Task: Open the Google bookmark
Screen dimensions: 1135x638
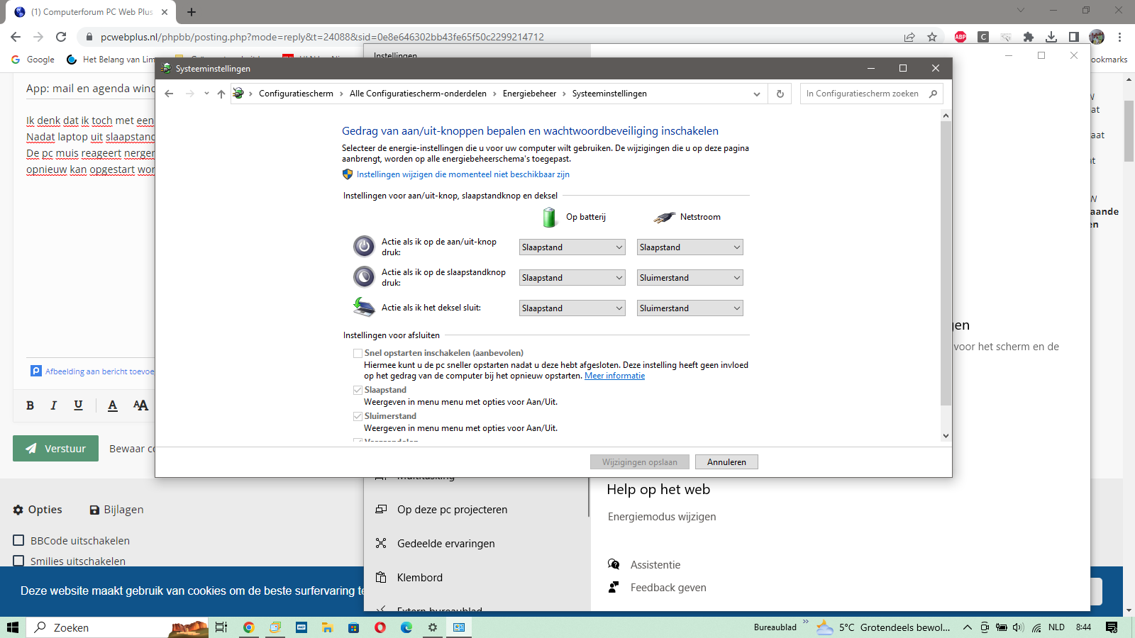Action: 33,60
